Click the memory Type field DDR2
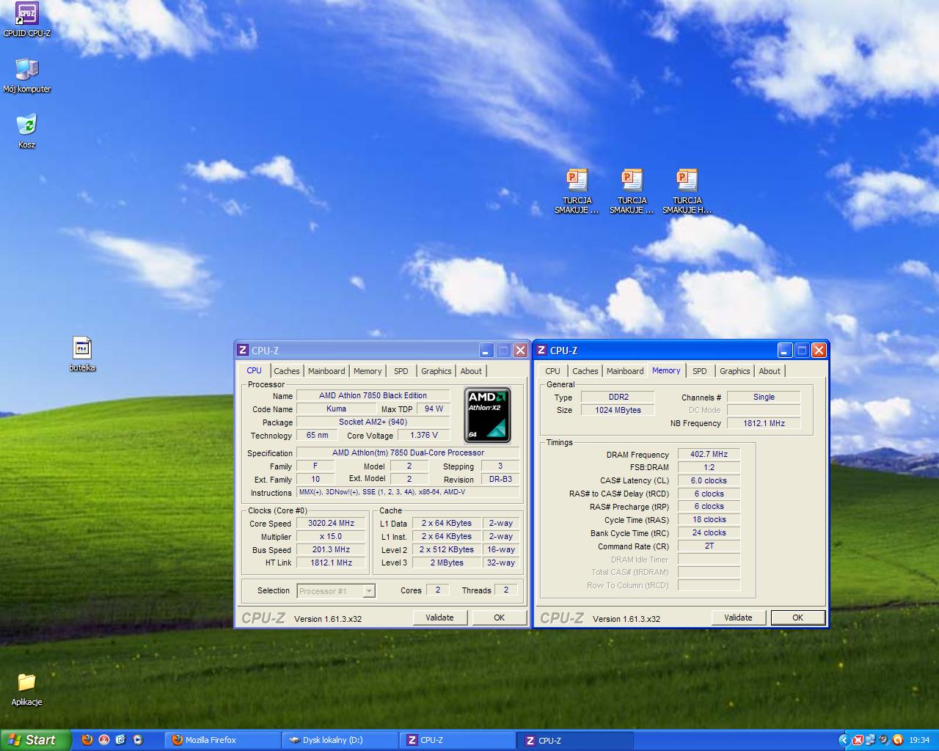The width and height of the screenshot is (939, 751). pyautogui.click(x=618, y=397)
